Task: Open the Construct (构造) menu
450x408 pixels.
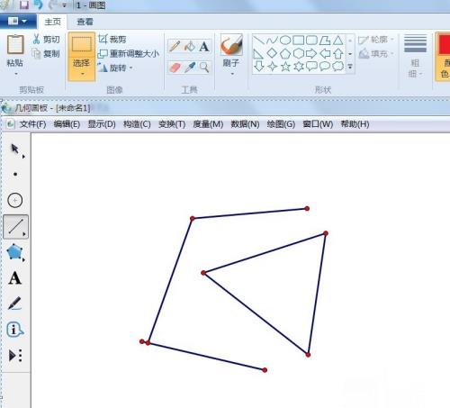Action: pyautogui.click(x=137, y=124)
